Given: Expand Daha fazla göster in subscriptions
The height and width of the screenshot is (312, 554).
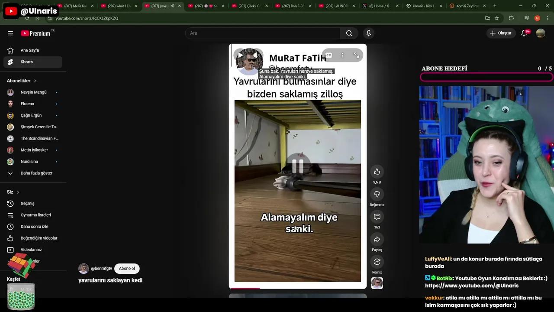Looking at the screenshot, I should [x=33, y=173].
